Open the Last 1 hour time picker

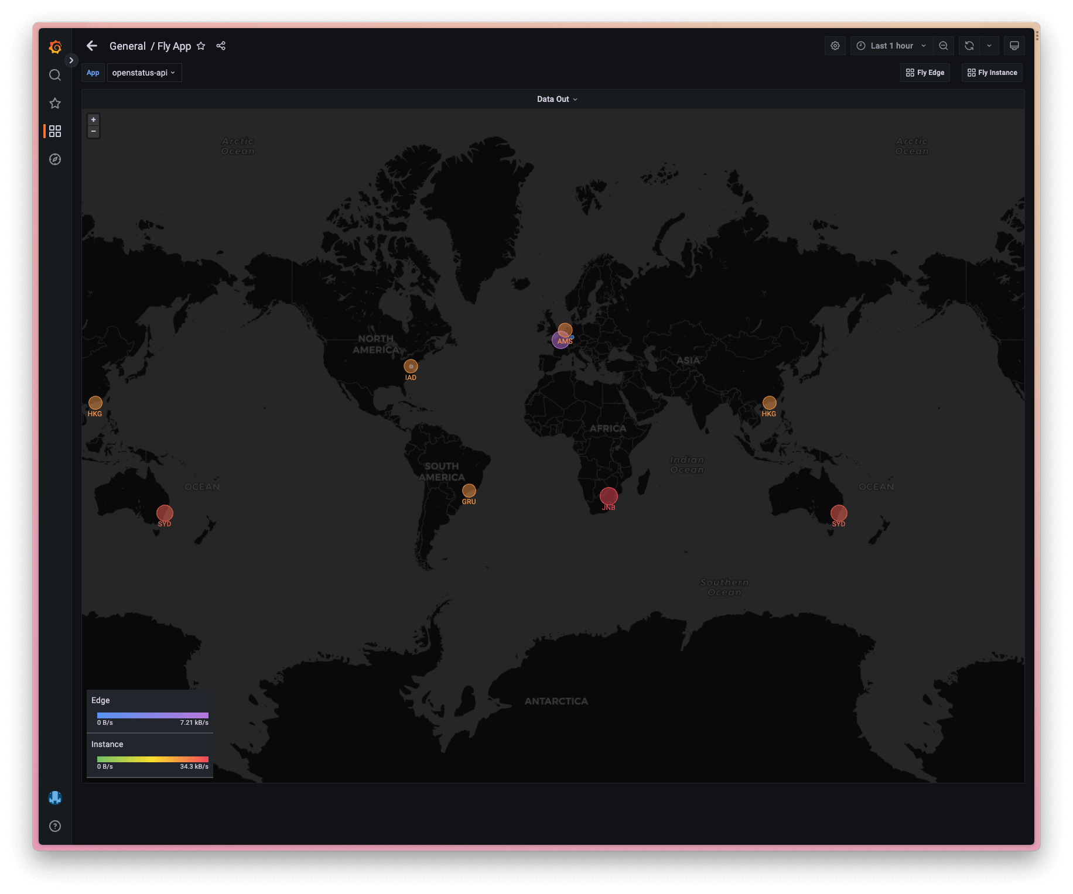(x=891, y=45)
